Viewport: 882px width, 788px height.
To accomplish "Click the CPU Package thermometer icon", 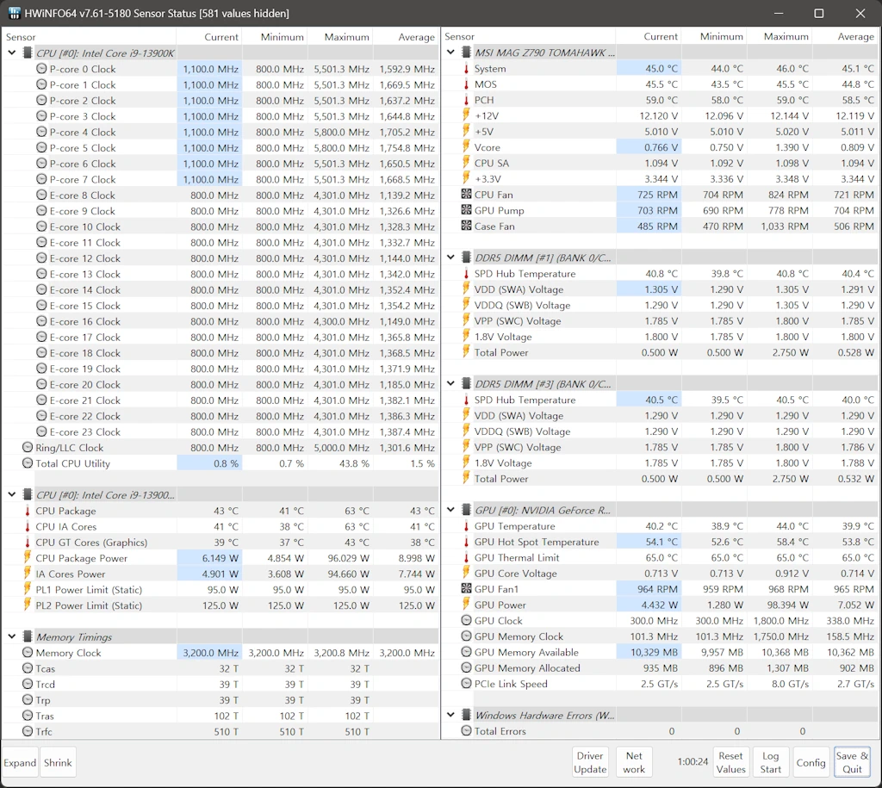I will [x=28, y=511].
